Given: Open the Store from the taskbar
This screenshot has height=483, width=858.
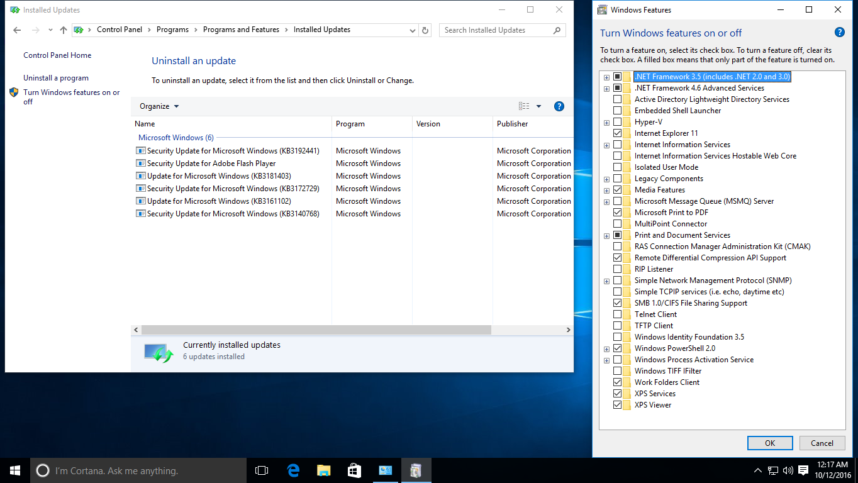Looking at the screenshot, I should (x=354, y=470).
